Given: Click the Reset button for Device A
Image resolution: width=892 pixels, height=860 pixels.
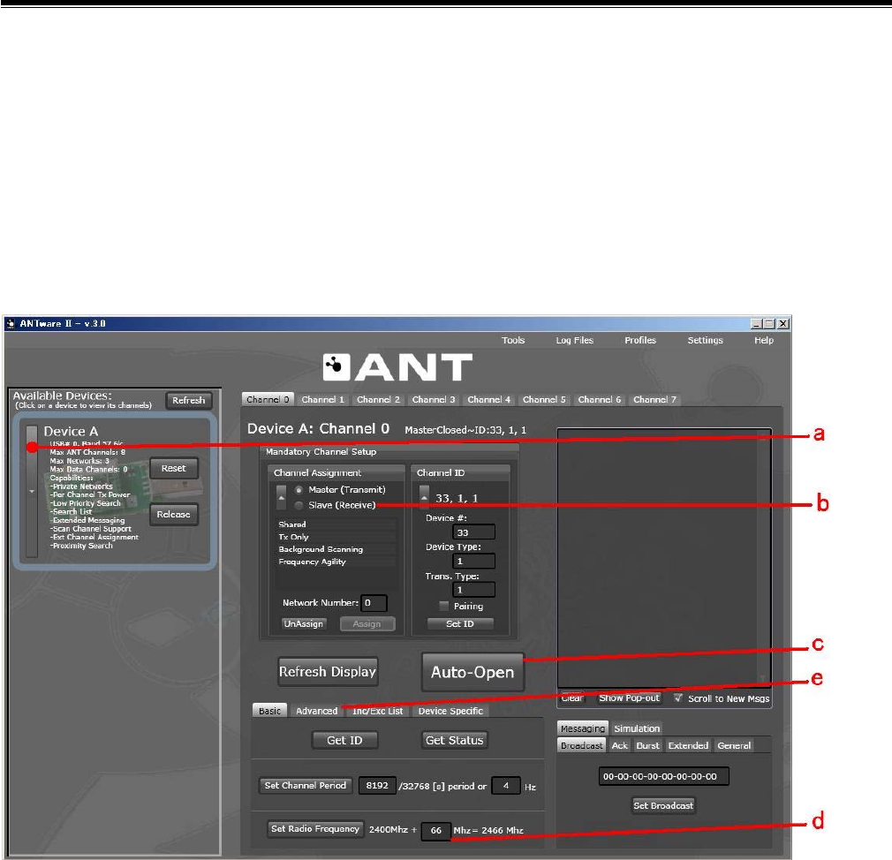Looking at the screenshot, I should 173,468.
